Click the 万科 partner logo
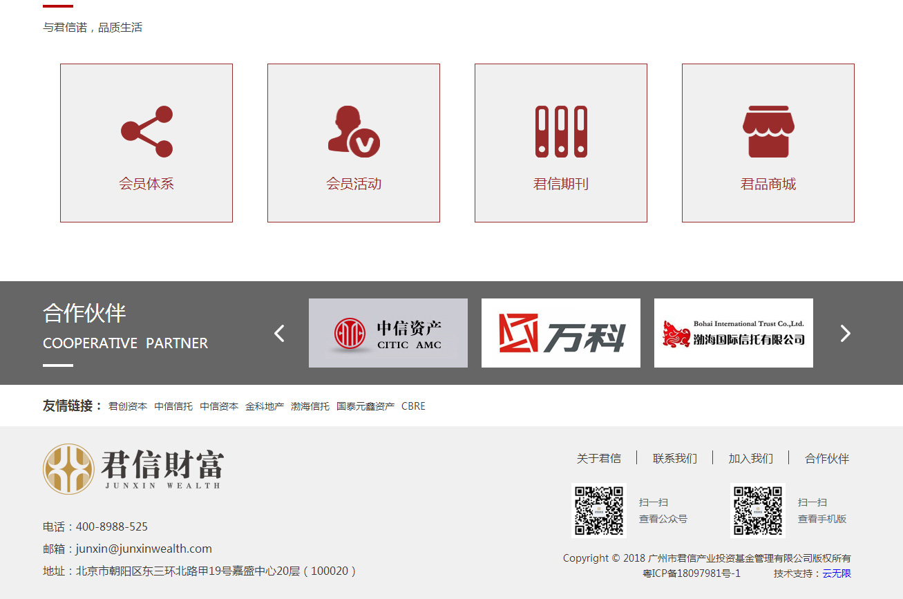This screenshot has height=599, width=903. (x=561, y=333)
